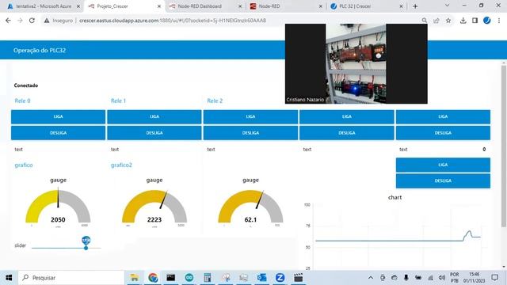Screen dimensions: 507x285
Task: Switch to tentativa2 - Microsoft Azure tab
Action: click(x=44, y=6)
